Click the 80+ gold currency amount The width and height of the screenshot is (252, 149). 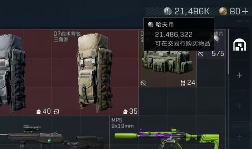coord(239,11)
